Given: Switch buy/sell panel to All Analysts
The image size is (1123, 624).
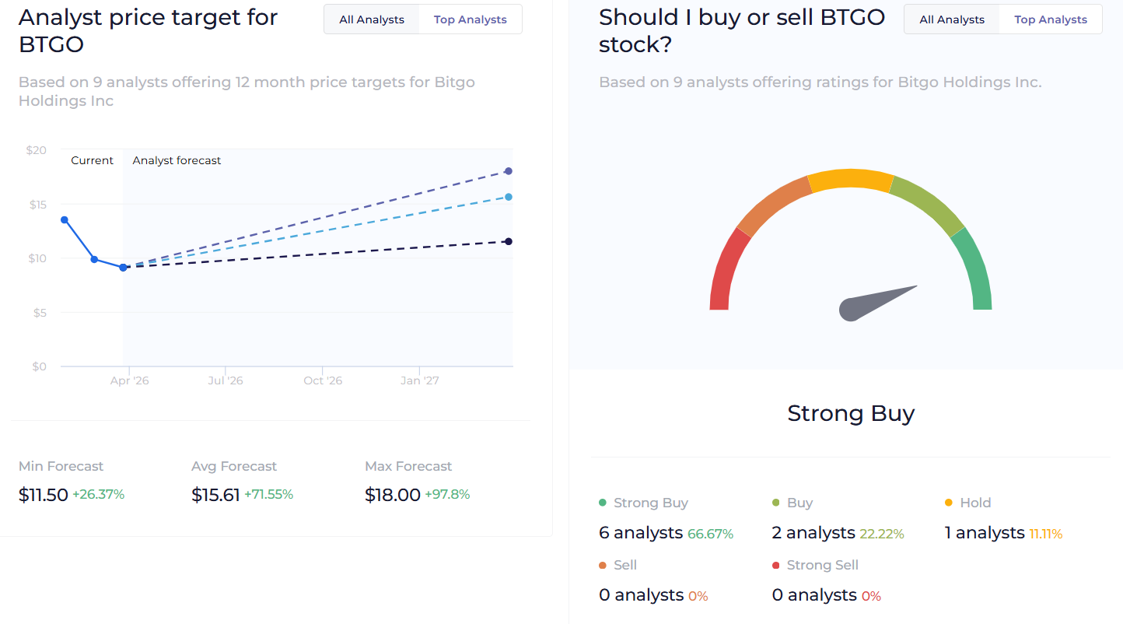Looking at the screenshot, I should pos(952,19).
